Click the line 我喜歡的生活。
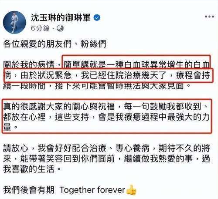Screen dimensions: 218x199 click(32, 169)
